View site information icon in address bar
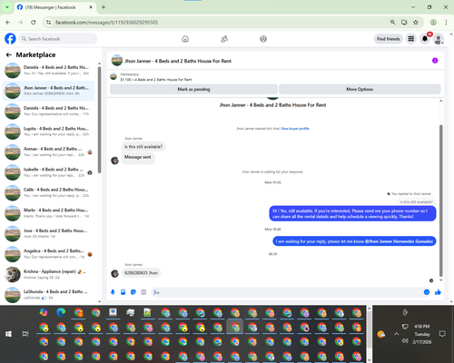The height and width of the screenshot is (363, 454). (x=48, y=22)
